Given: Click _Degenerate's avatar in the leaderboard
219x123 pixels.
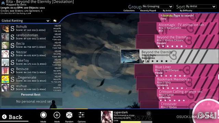Looking at the screenshot, I should tap(5, 79).
